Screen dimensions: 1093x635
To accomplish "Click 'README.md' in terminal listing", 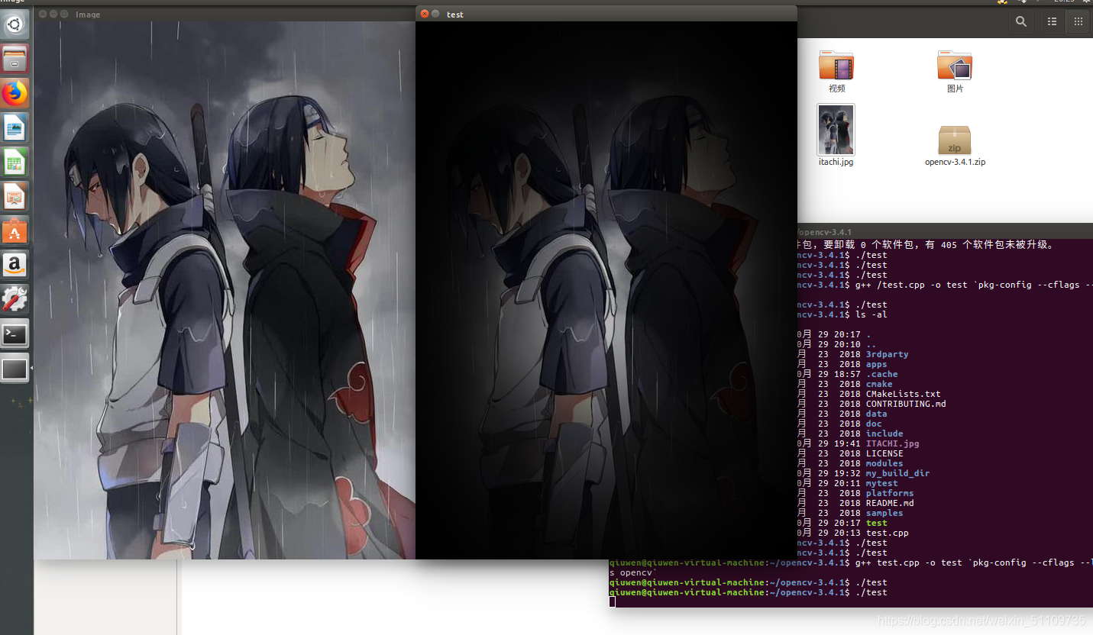I will pos(890,503).
